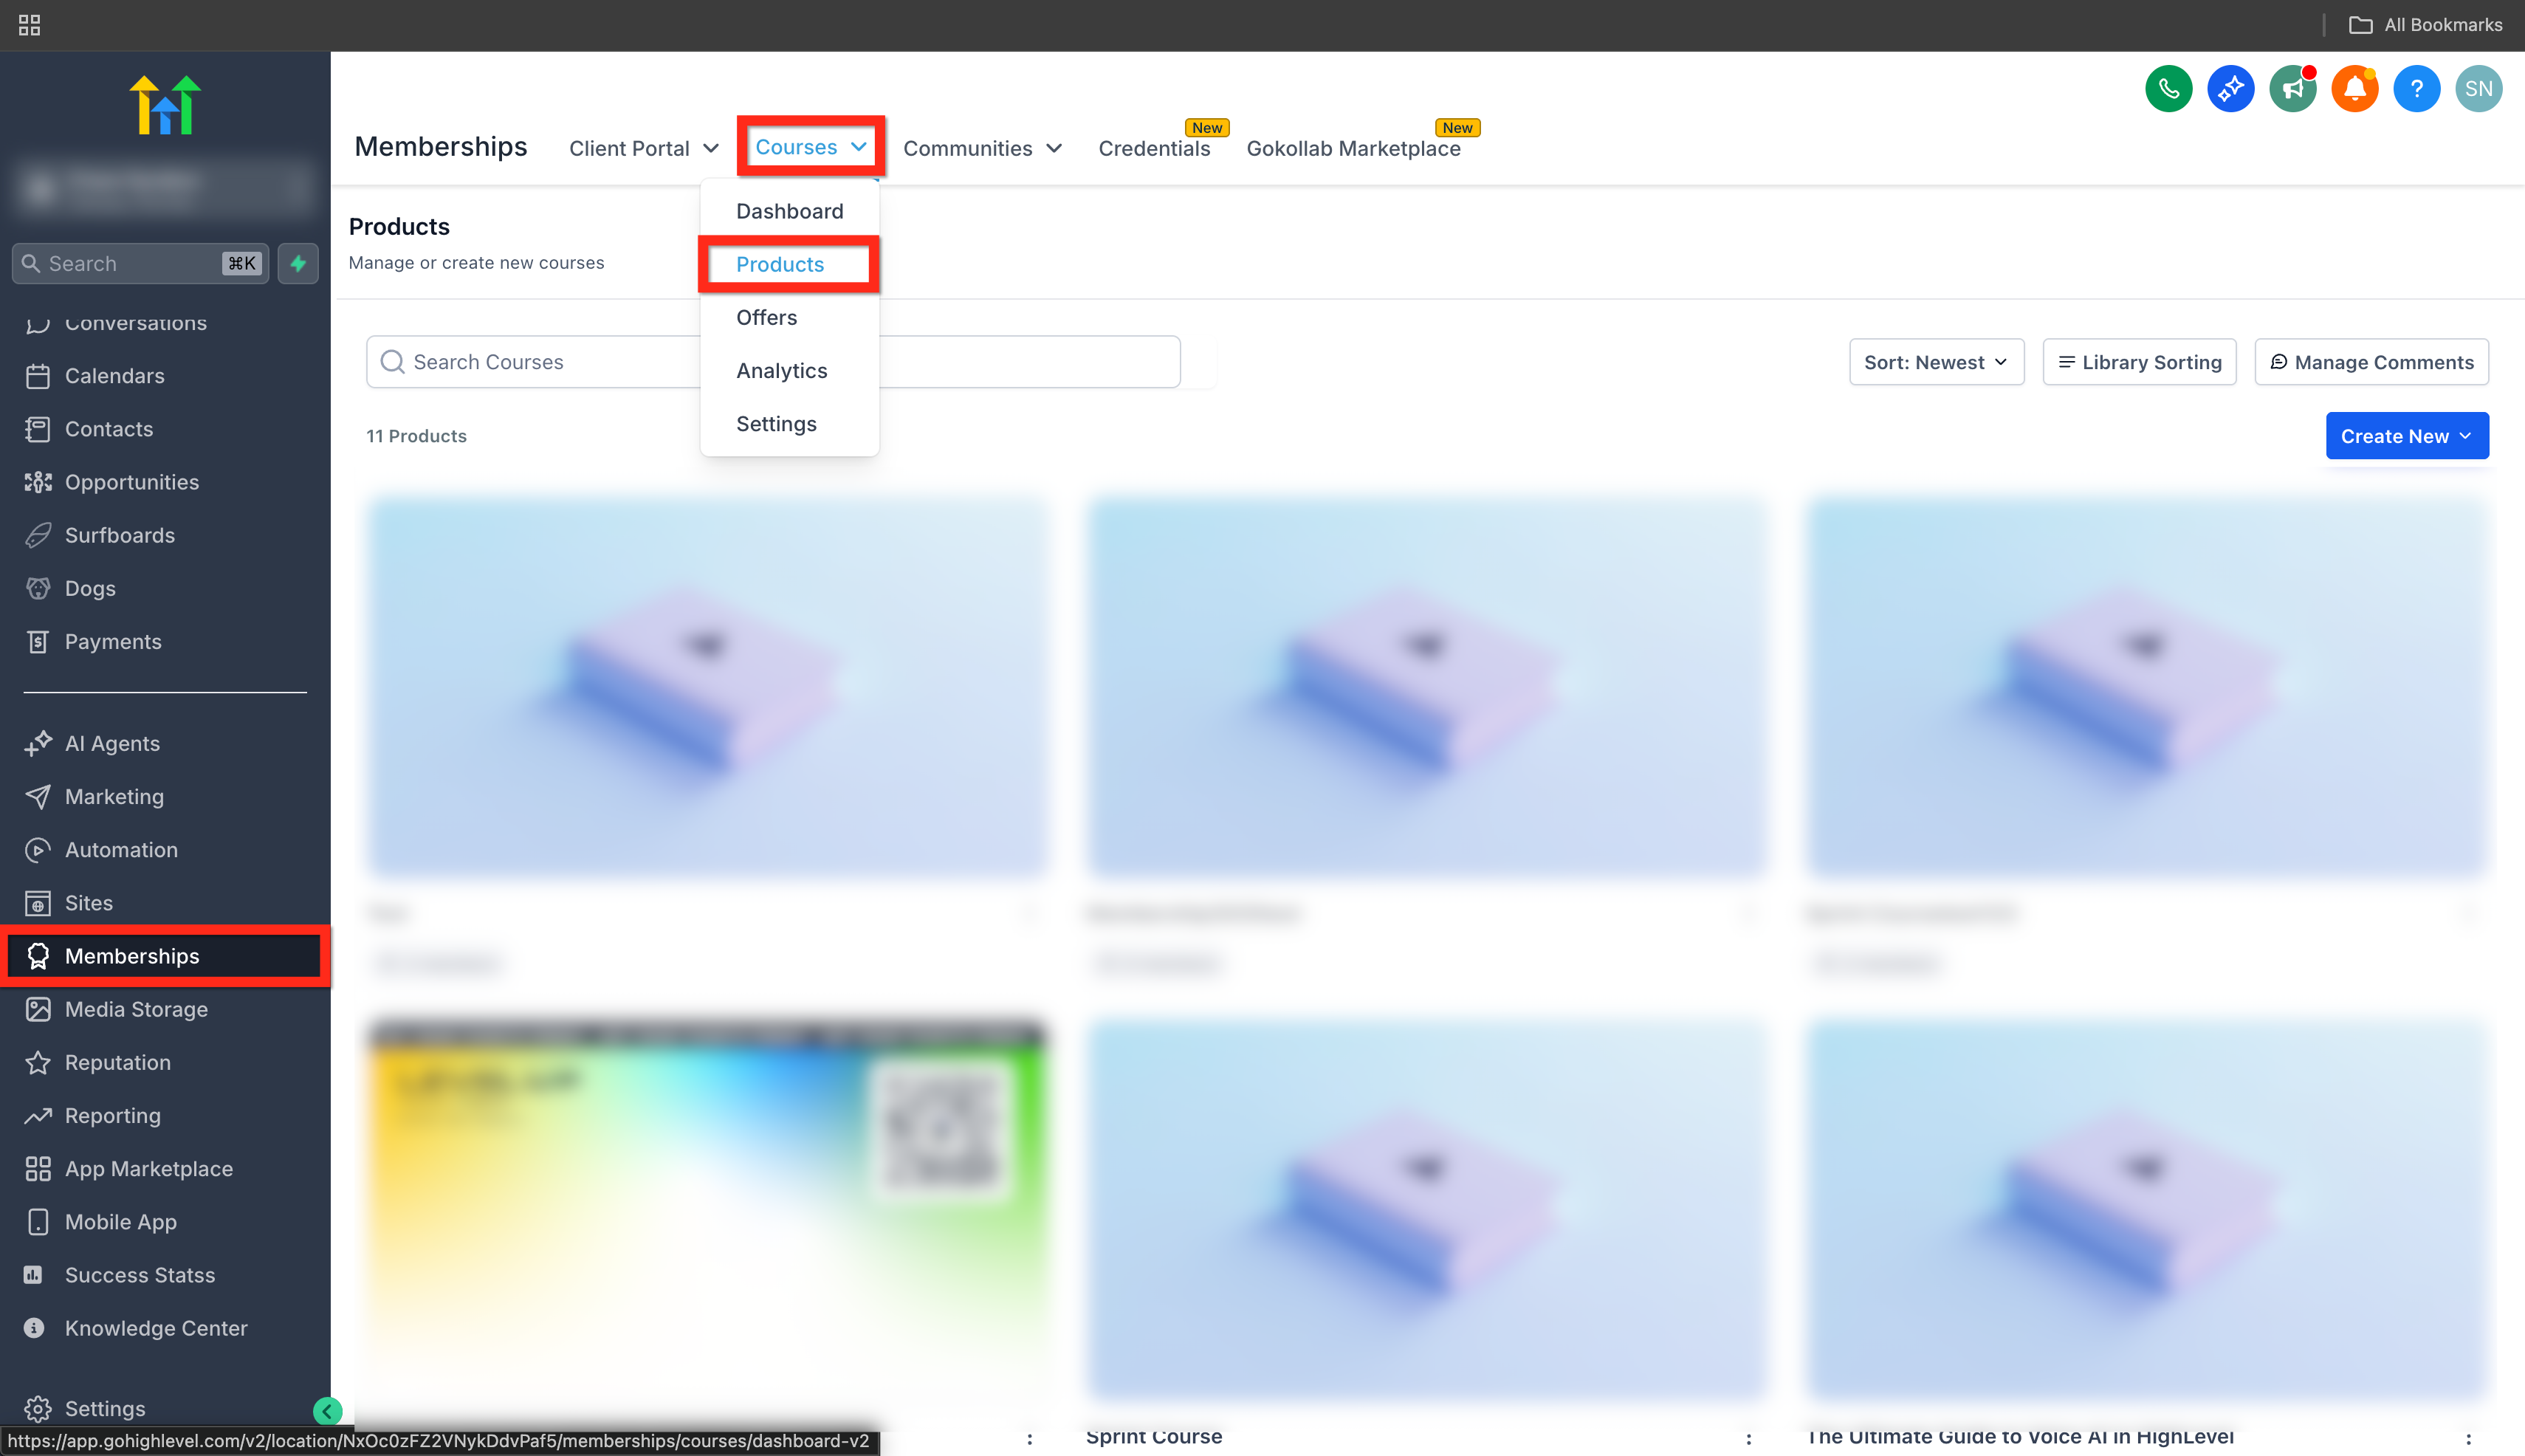The height and width of the screenshot is (1456, 2525).
Task: Select Offers from the Courses menu
Action: pos(766,317)
